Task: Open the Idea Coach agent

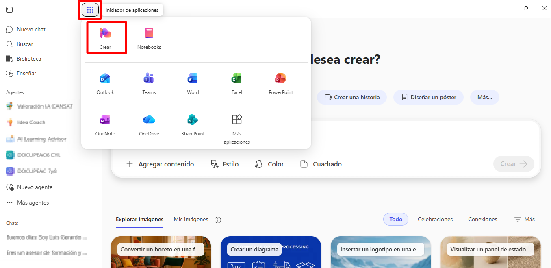Action: (x=26, y=122)
